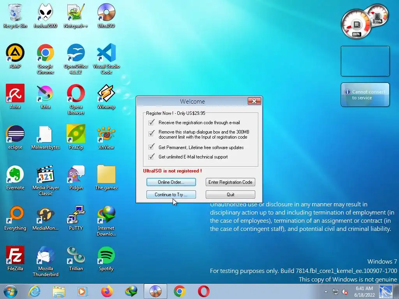Select Visual Studio Code desktop shortcut
This screenshot has height=299, width=399.
click(106, 59)
